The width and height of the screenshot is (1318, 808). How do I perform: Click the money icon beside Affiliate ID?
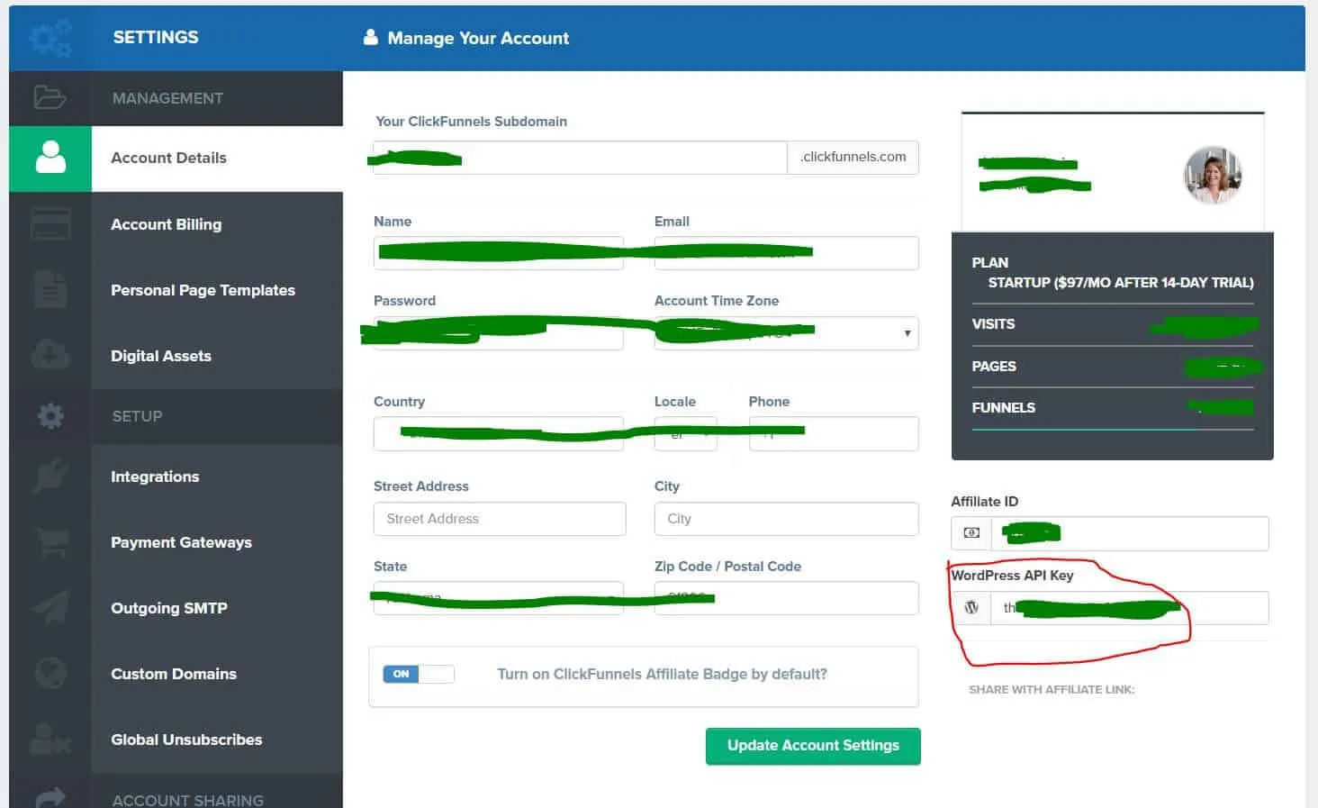point(971,533)
